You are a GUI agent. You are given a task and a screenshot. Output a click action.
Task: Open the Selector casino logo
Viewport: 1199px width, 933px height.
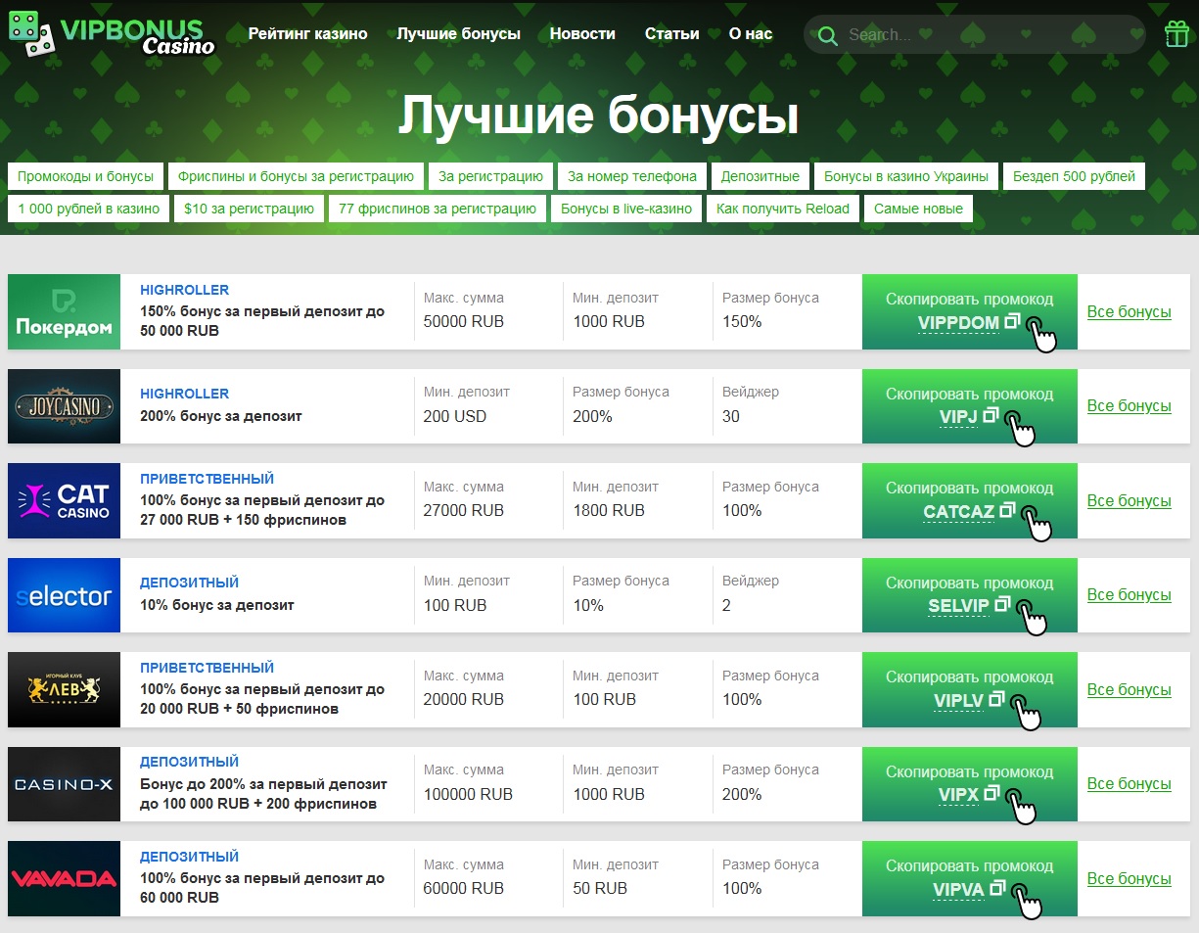click(x=64, y=595)
